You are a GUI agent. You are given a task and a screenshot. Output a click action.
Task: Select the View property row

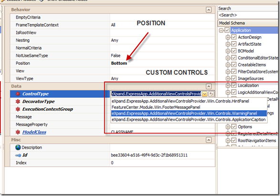(x=60, y=71)
